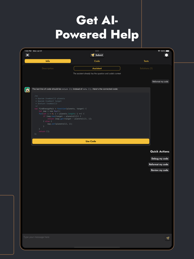Click the 'var findEnergyPair' code line
This screenshot has height=259, width=194.
tap(60, 109)
